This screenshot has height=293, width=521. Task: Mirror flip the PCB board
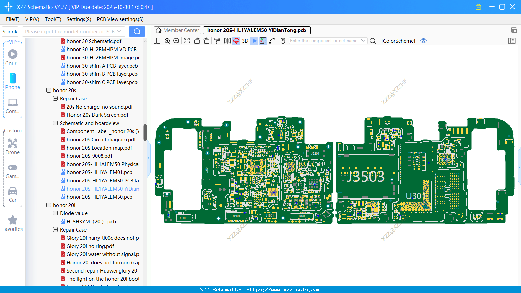coord(227,41)
